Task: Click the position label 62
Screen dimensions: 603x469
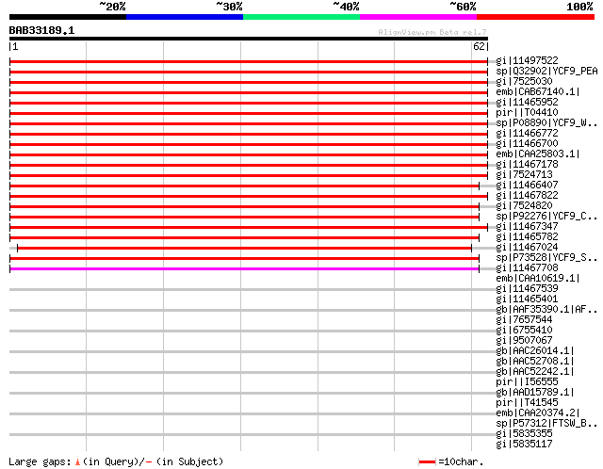Action: [479, 46]
